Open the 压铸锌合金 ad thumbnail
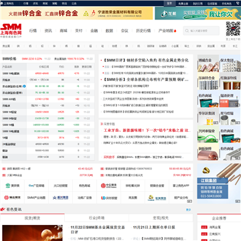The image size is (241, 241). pyautogui.click(x=208, y=81)
